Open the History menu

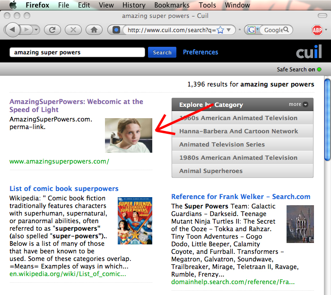[134, 5]
